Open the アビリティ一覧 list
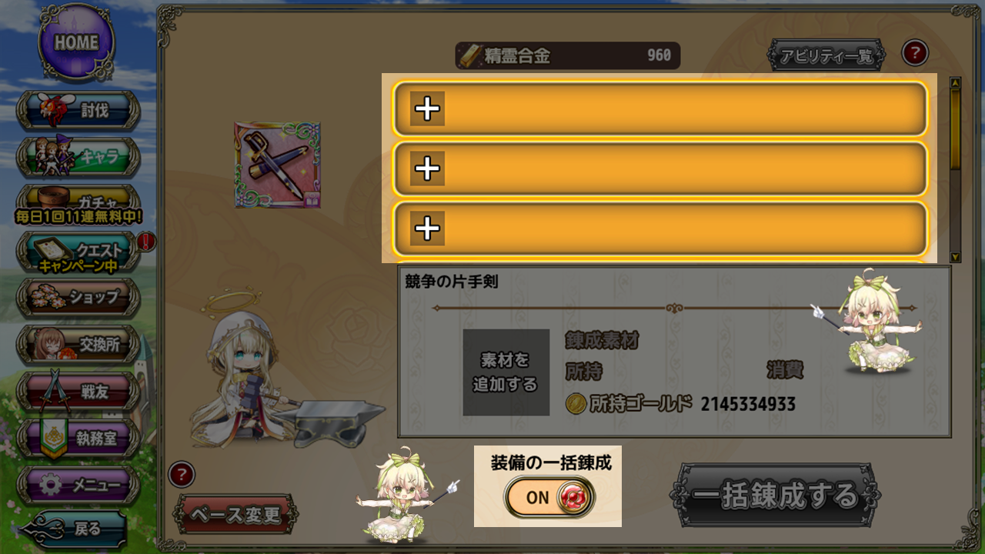Image resolution: width=985 pixels, height=554 pixels. (826, 56)
